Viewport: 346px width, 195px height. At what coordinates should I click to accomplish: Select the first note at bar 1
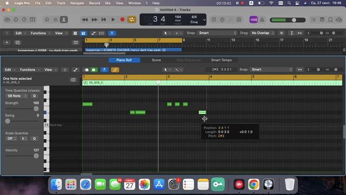(88, 104)
